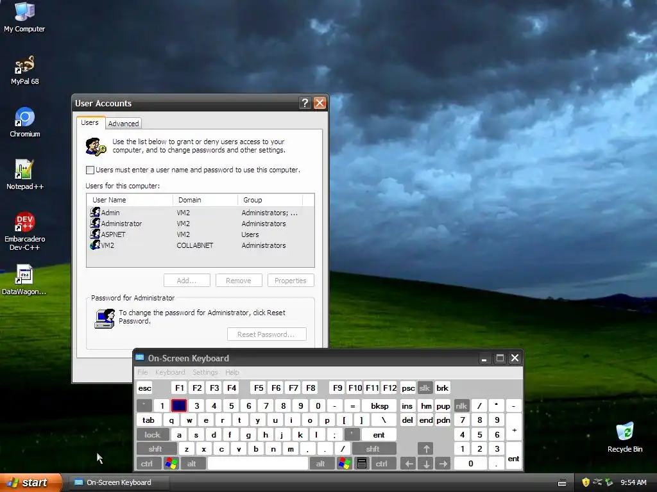Toggle the slk scroll lock key
657x492 pixels.
point(425,388)
